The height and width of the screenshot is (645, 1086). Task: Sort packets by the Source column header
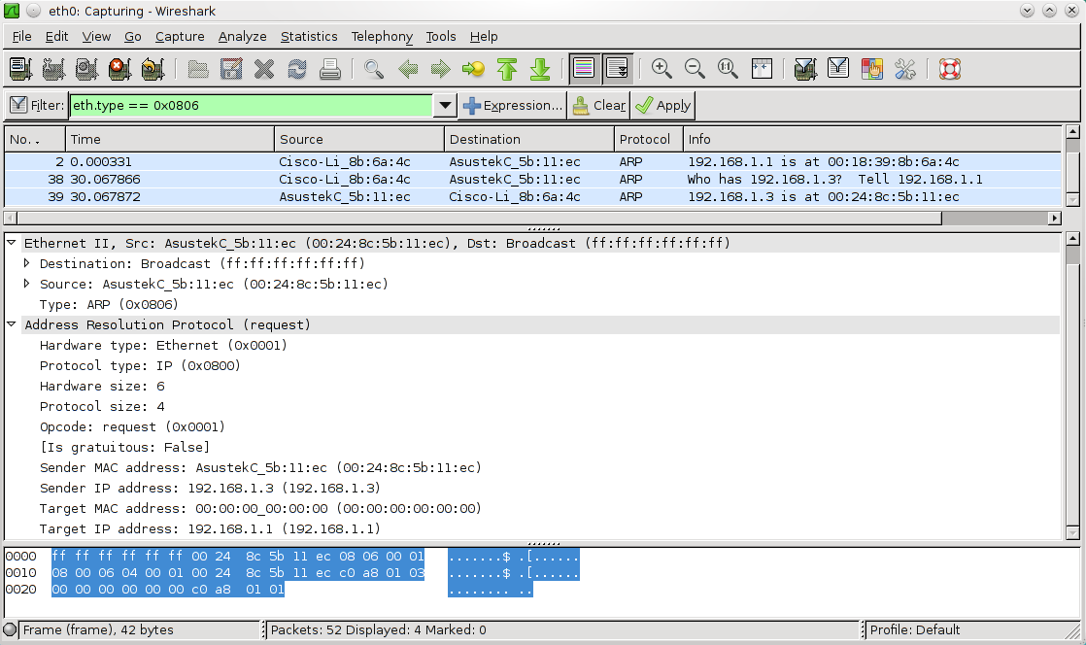pos(358,139)
